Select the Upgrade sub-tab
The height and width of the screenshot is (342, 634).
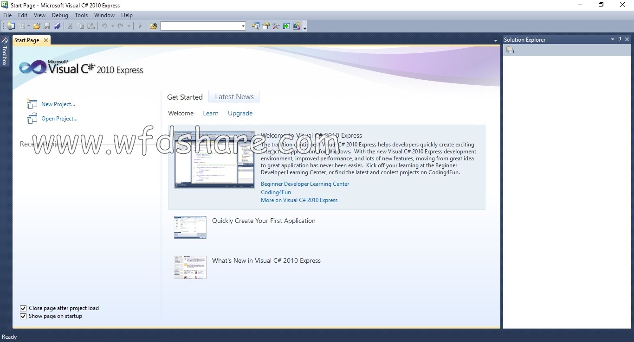240,113
